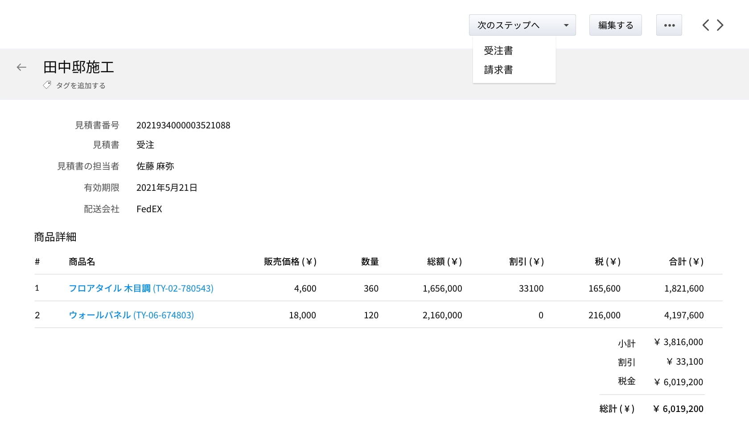Click the dropdown arrow on 次のステップへ

coord(566,25)
